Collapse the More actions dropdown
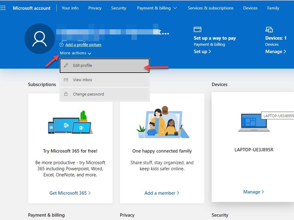Image resolution: width=294 pixels, height=220 pixels. (76, 53)
